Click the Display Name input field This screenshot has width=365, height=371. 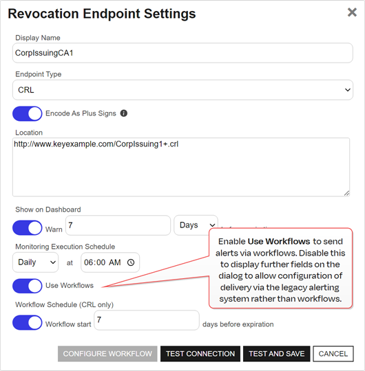point(182,53)
